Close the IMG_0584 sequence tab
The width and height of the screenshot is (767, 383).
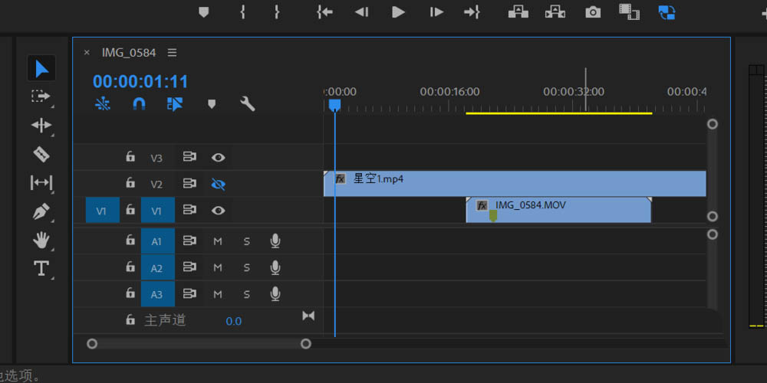point(87,52)
